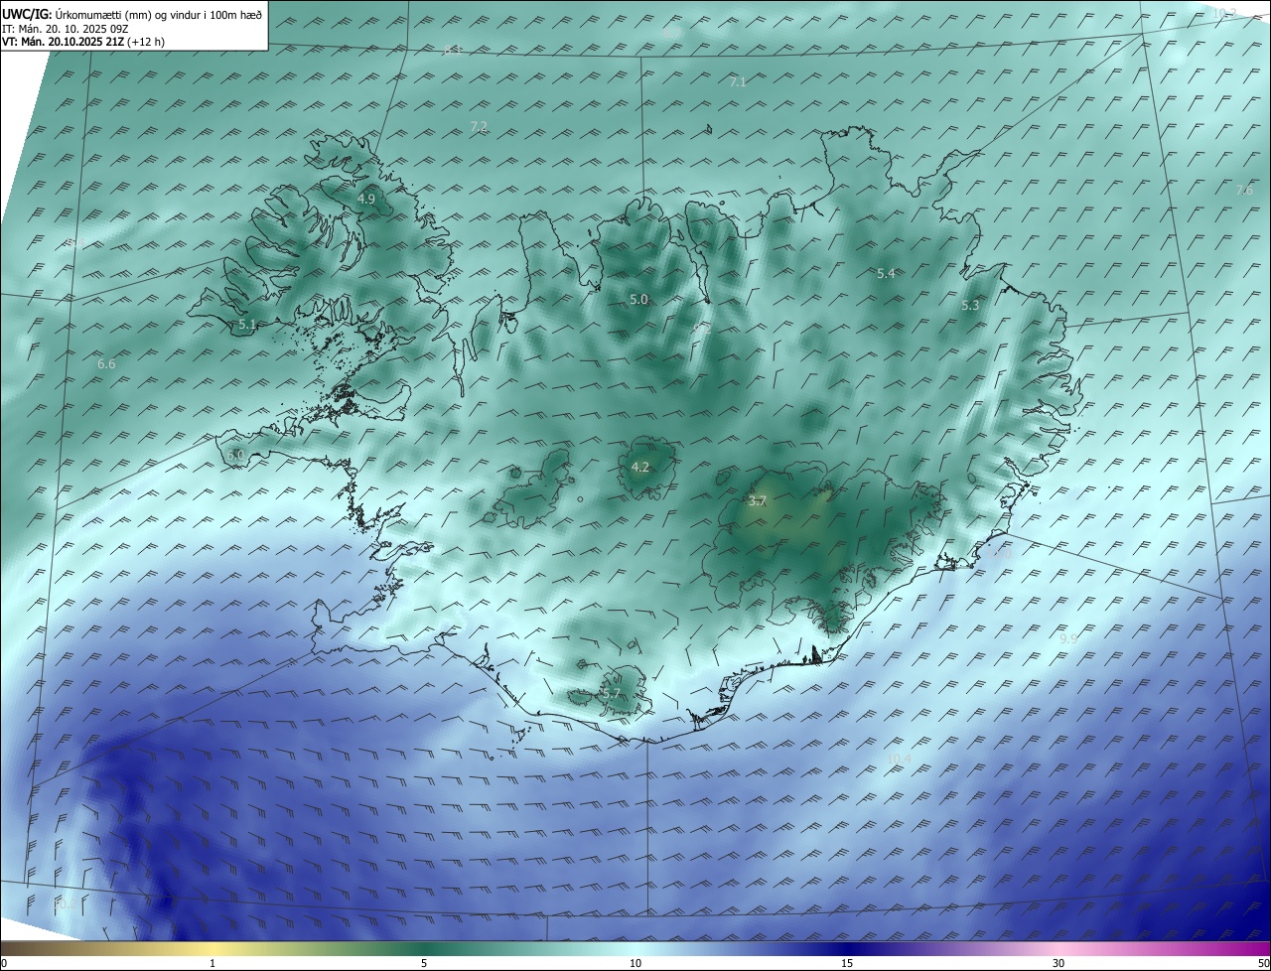Click the 0 tick on the color legend
1271x971 pixels.
pyautogui.click(x=4, y=963)
